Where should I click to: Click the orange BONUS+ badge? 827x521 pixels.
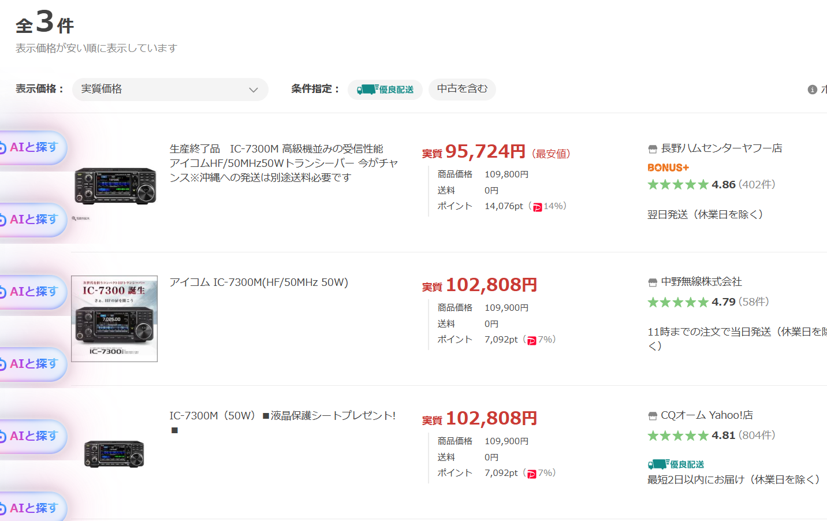pos(668,168)
